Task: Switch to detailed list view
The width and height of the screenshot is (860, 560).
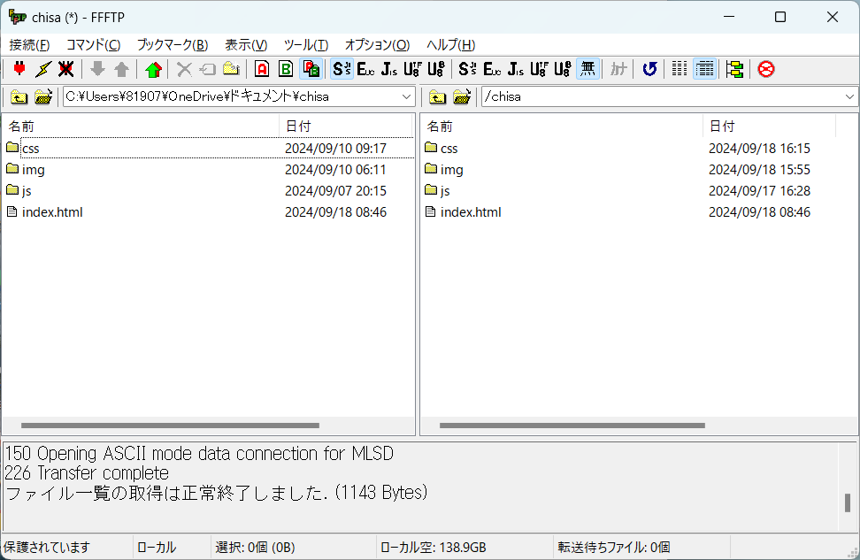Action: pyautogui.click(x=704, y=68)
